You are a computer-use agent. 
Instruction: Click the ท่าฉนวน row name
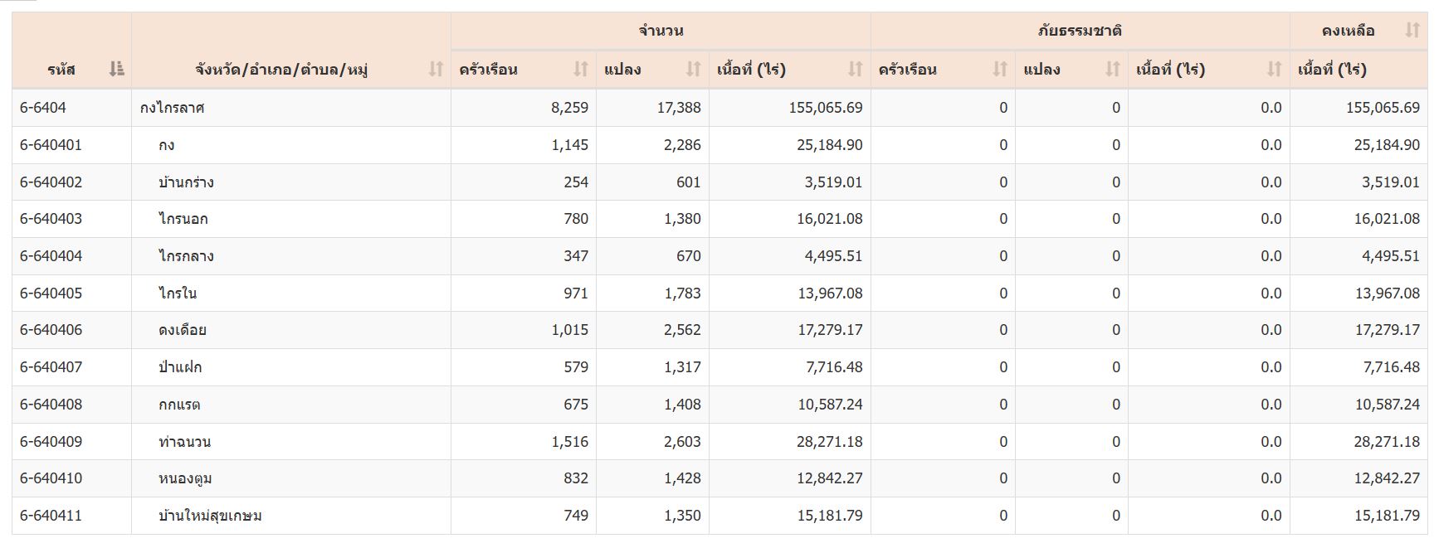[x=184, y=442]
